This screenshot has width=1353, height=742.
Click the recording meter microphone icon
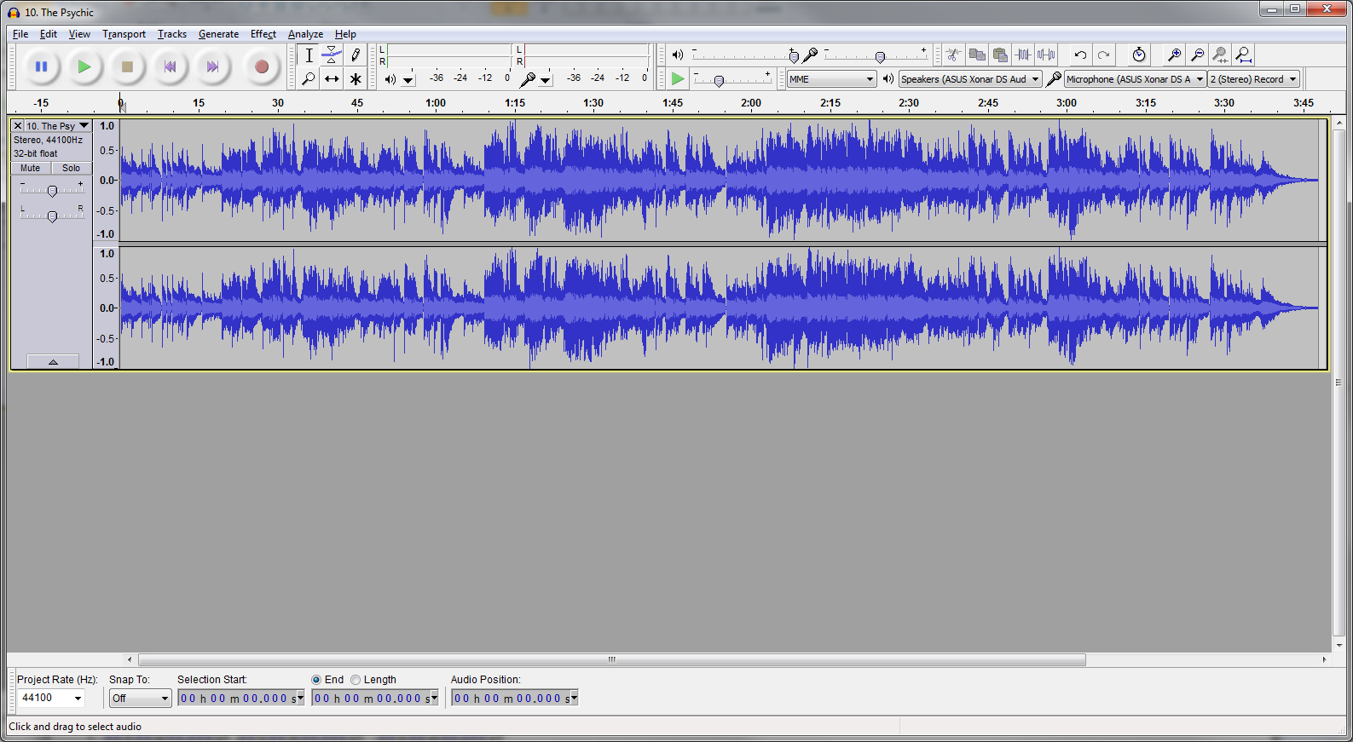click(528, 79)
